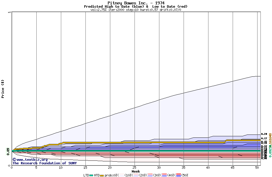Click the week axis tick label "35"
This screenshot has width=272, height=177.
pyautogui.click(x=183, y=168)
